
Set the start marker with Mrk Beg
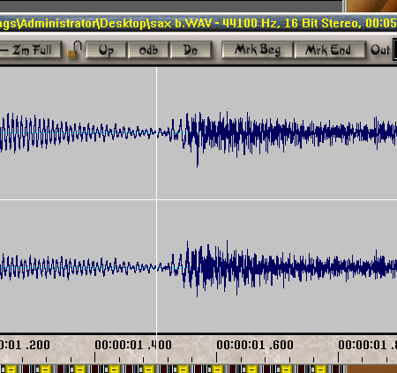pos(258,50)
